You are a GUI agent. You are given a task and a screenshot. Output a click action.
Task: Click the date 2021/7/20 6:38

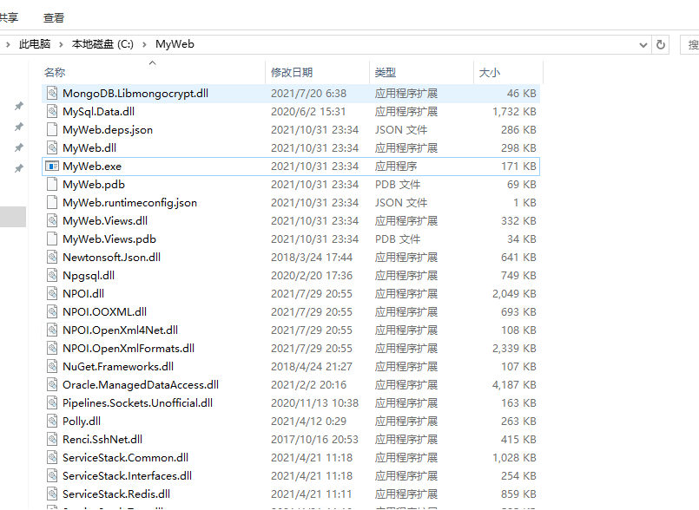tap(308, 93)
